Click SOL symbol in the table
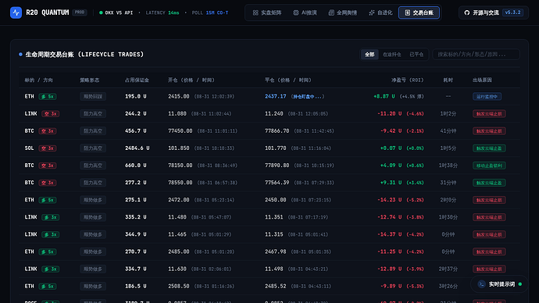Image resolution: width=539 pixels, height=303 pixels. pyautogui.click(x=29, y=148)
